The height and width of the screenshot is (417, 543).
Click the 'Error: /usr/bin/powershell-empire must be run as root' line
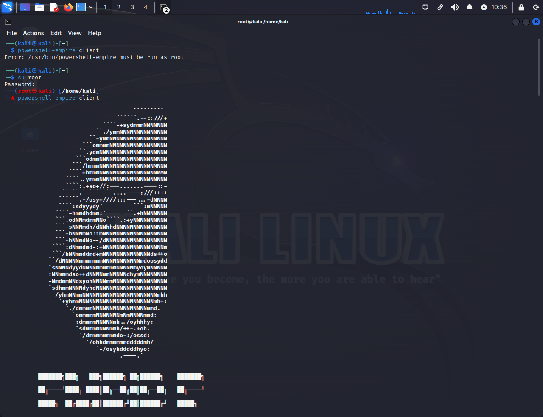coord(94,57)
